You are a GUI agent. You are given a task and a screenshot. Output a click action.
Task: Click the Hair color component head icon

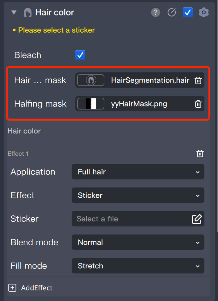tap(28, 13)
